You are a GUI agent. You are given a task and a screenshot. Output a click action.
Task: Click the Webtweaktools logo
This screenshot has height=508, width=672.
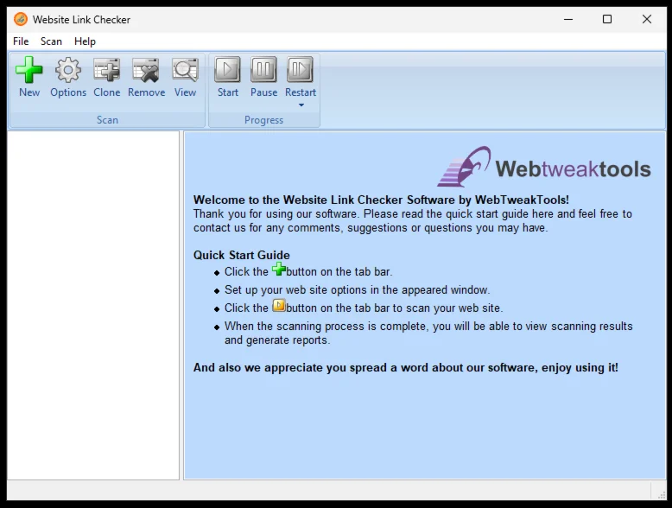coord(544,167)
